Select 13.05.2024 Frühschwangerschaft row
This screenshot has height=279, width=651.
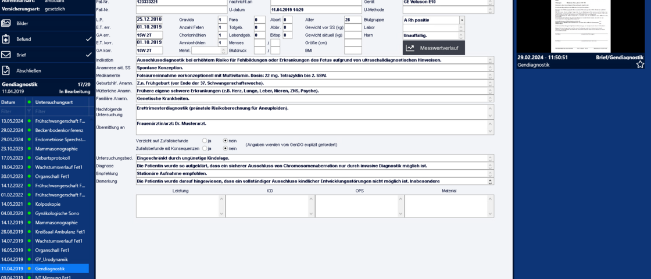[x=44, y=121]
